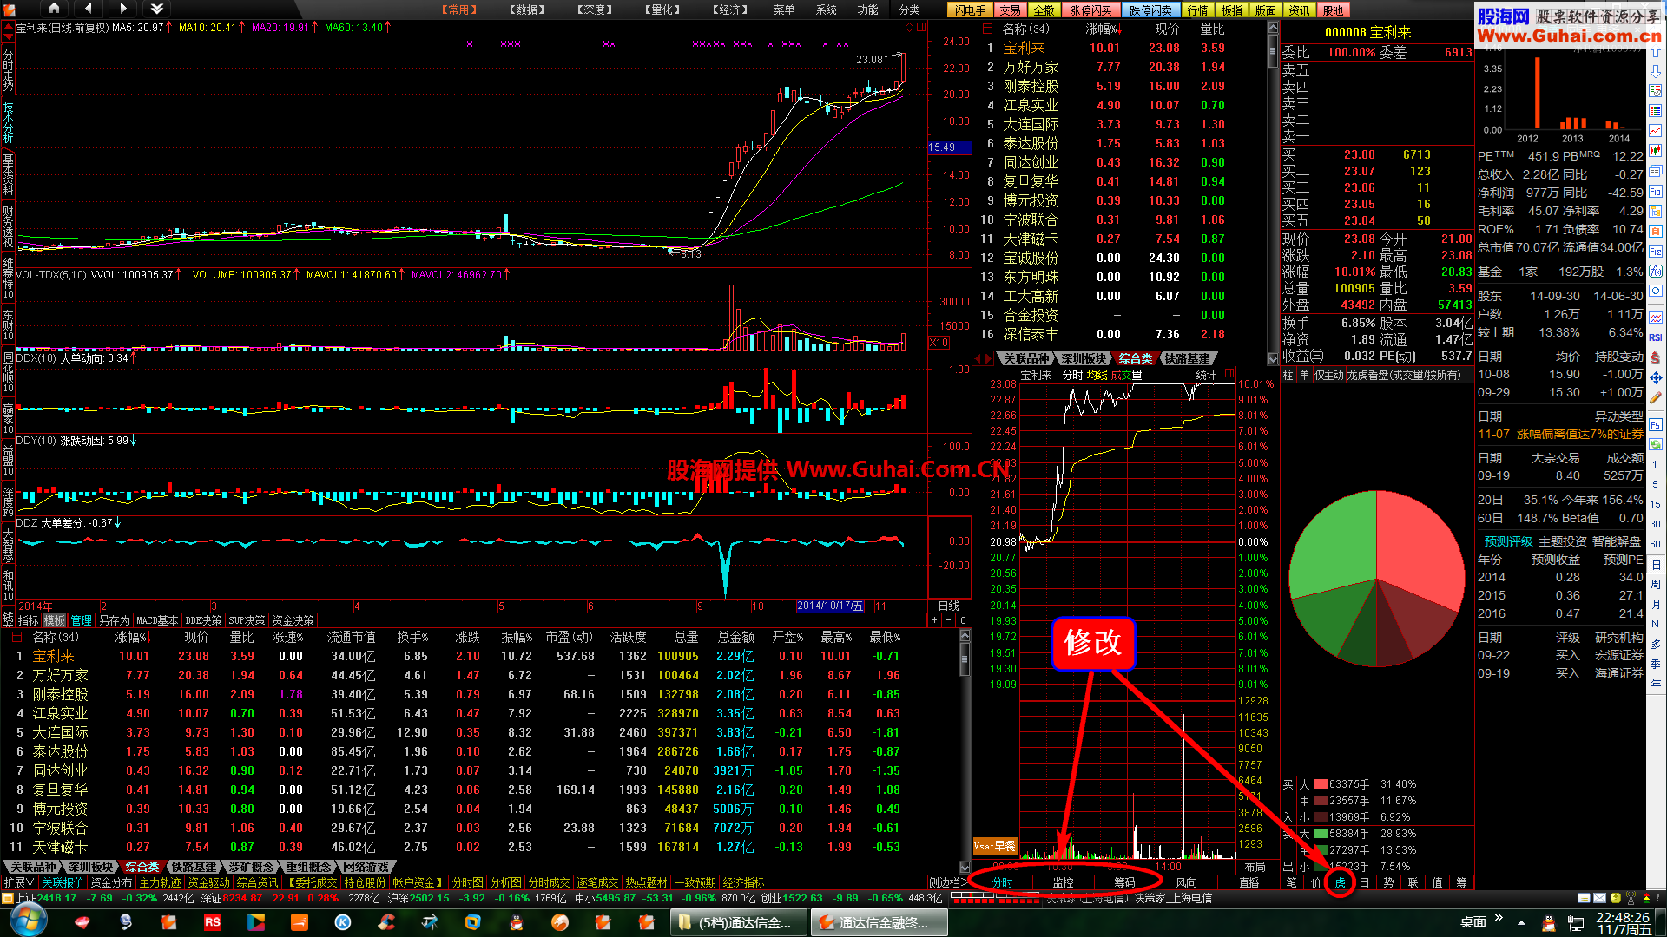Click the 统计 label in minute chart
The image size is (1667, 937).
pyautogui.click(x=1206, y=375)
